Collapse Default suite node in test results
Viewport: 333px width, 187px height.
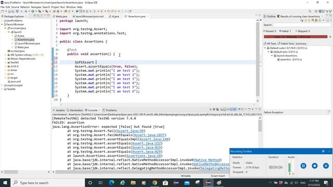(x=265, y=48)
